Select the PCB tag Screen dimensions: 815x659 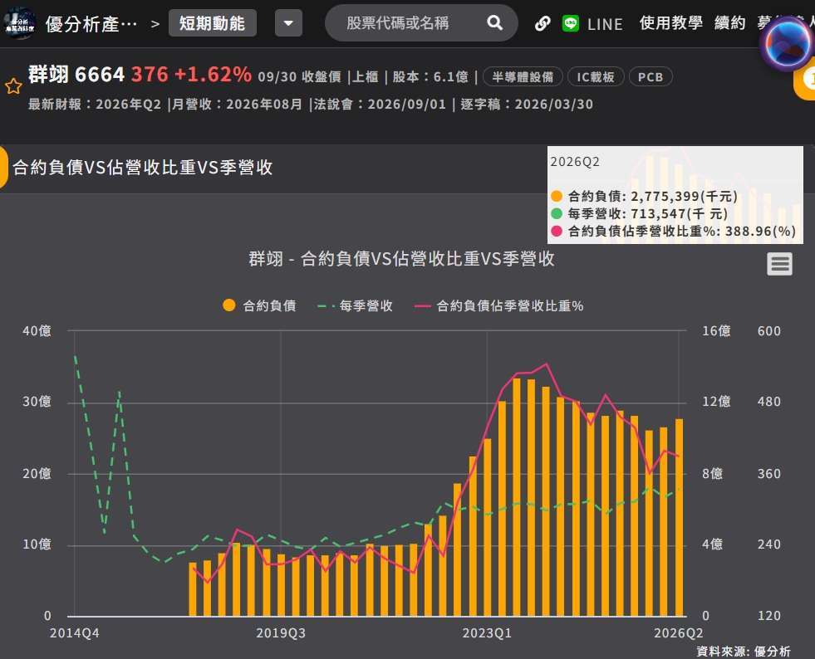651,77
